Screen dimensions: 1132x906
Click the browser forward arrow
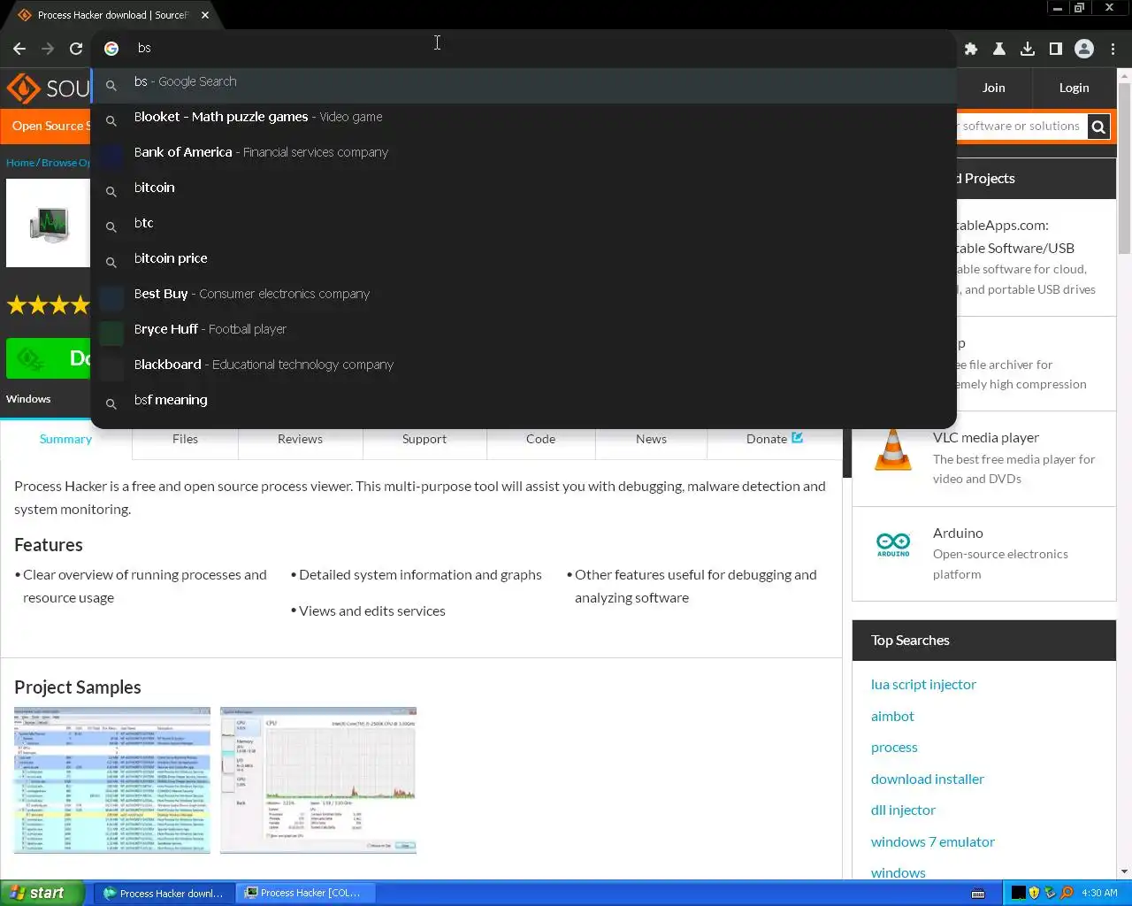(48, 49)
